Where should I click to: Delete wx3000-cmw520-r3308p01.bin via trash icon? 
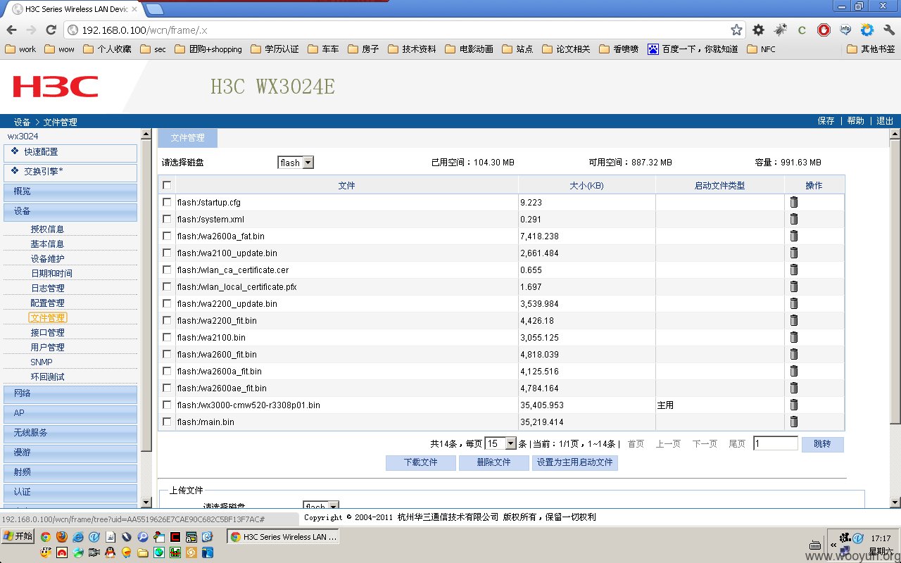tap(794, 405)
